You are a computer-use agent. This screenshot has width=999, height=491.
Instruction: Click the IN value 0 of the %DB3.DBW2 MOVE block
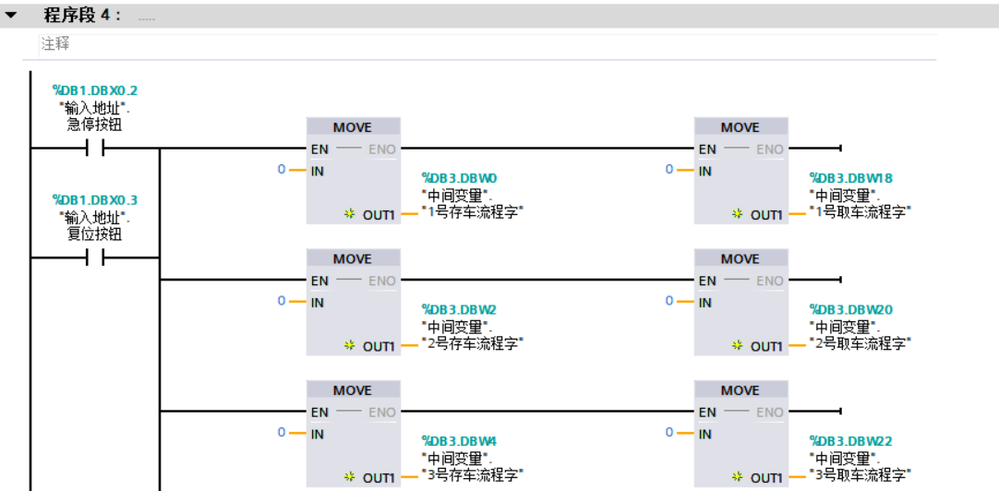pos(282,302)
